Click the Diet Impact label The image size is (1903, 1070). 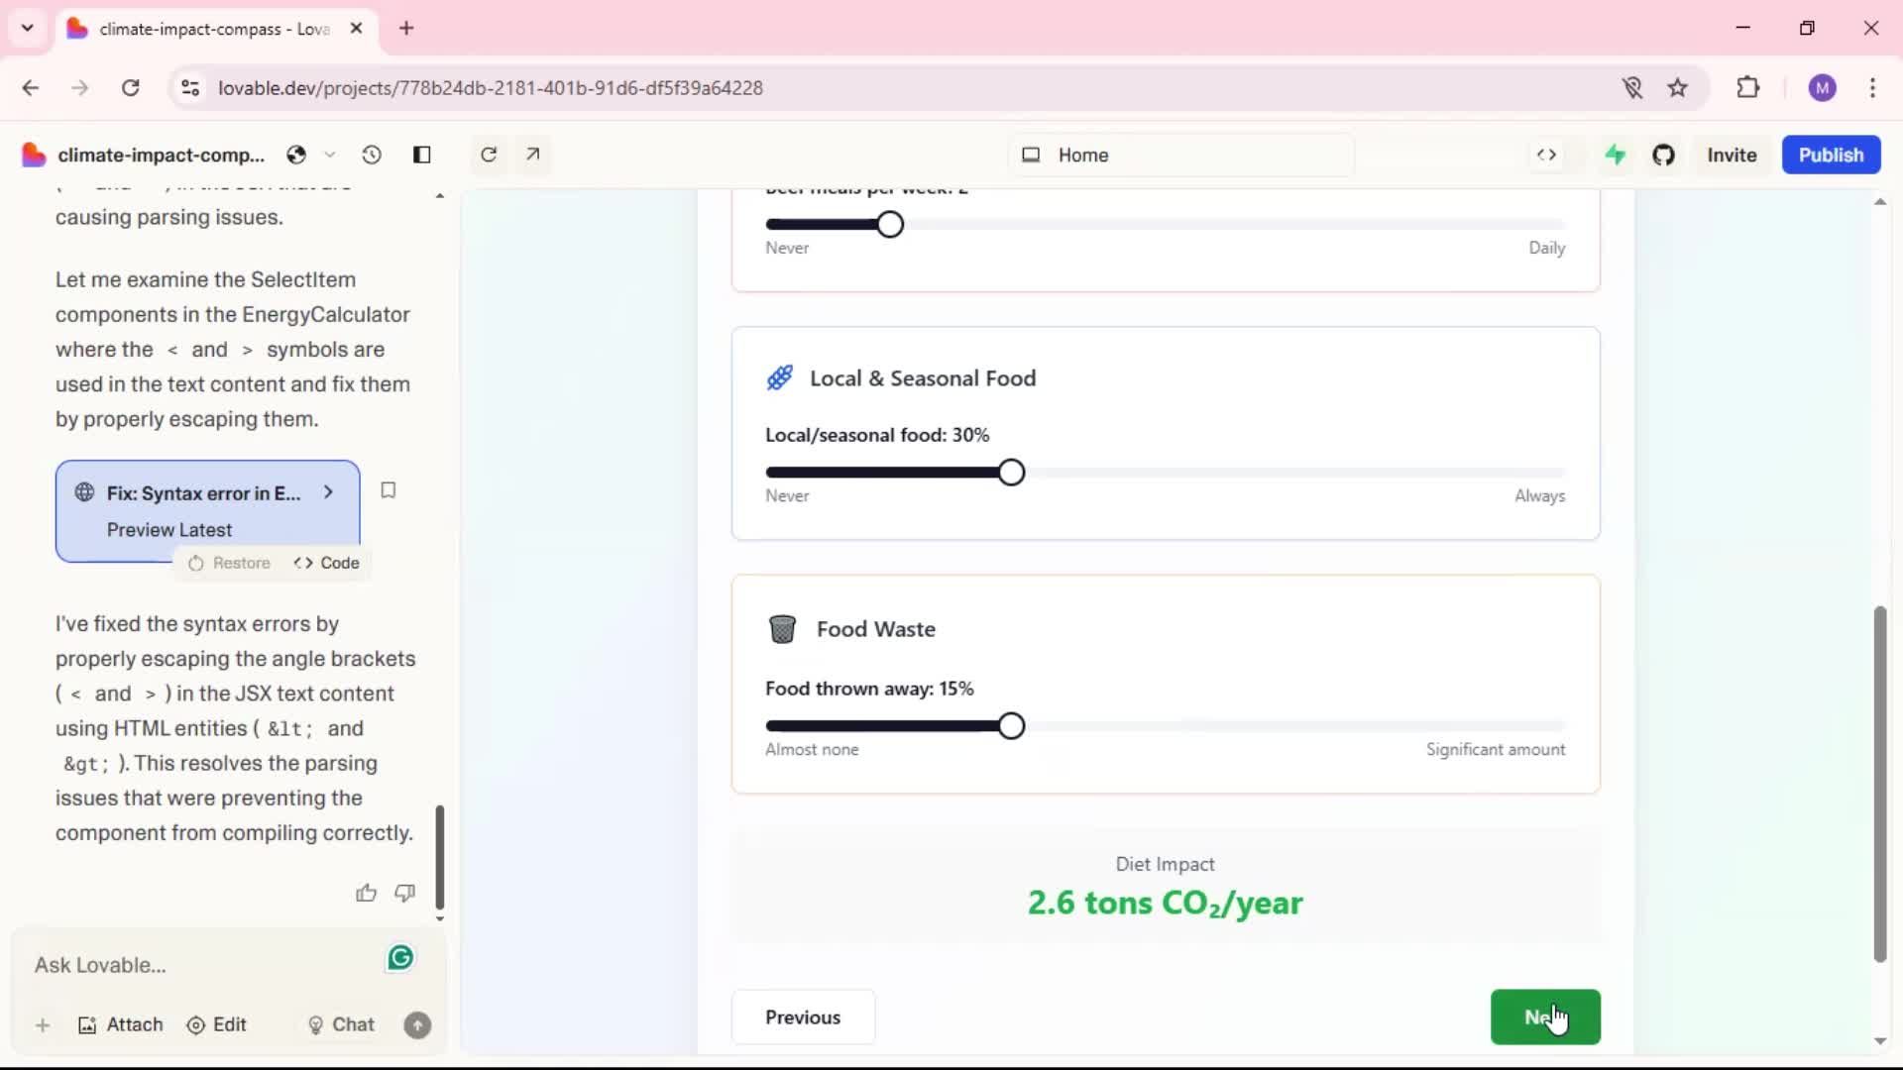(x=1165, y=864)
